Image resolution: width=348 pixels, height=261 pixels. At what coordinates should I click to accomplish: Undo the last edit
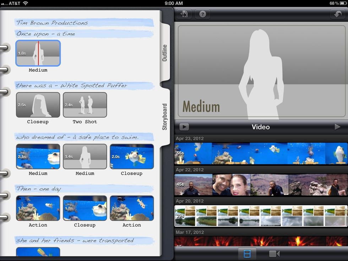[338, 14]
